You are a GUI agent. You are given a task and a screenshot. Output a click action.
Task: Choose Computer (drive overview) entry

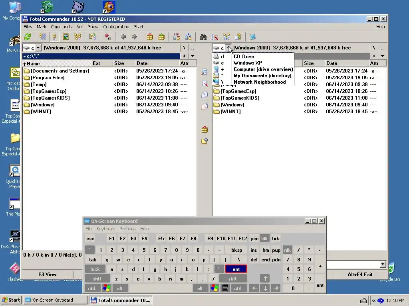point(253,69)
